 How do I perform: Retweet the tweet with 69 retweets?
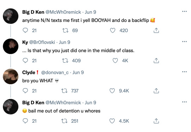click(x=65, y=30)
